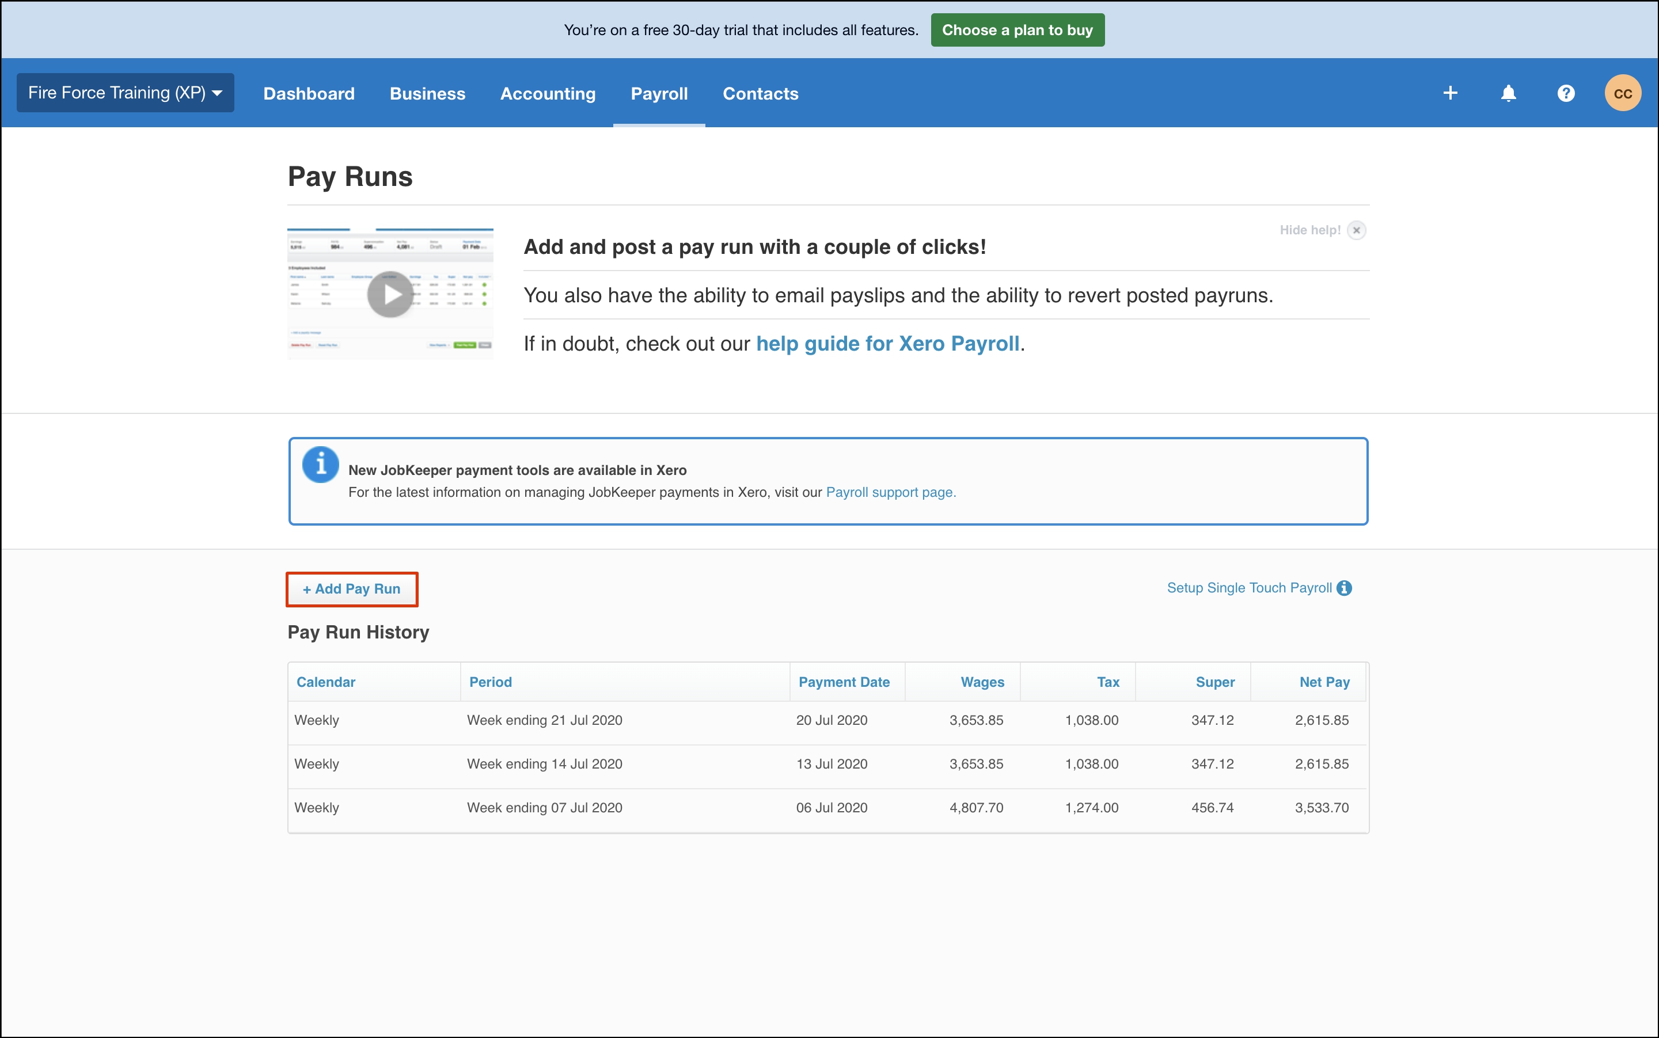Viewport: 1659px width, 1038px height.
Task: Sort by the Payment Date column header
Action: (x=844, y=682)
